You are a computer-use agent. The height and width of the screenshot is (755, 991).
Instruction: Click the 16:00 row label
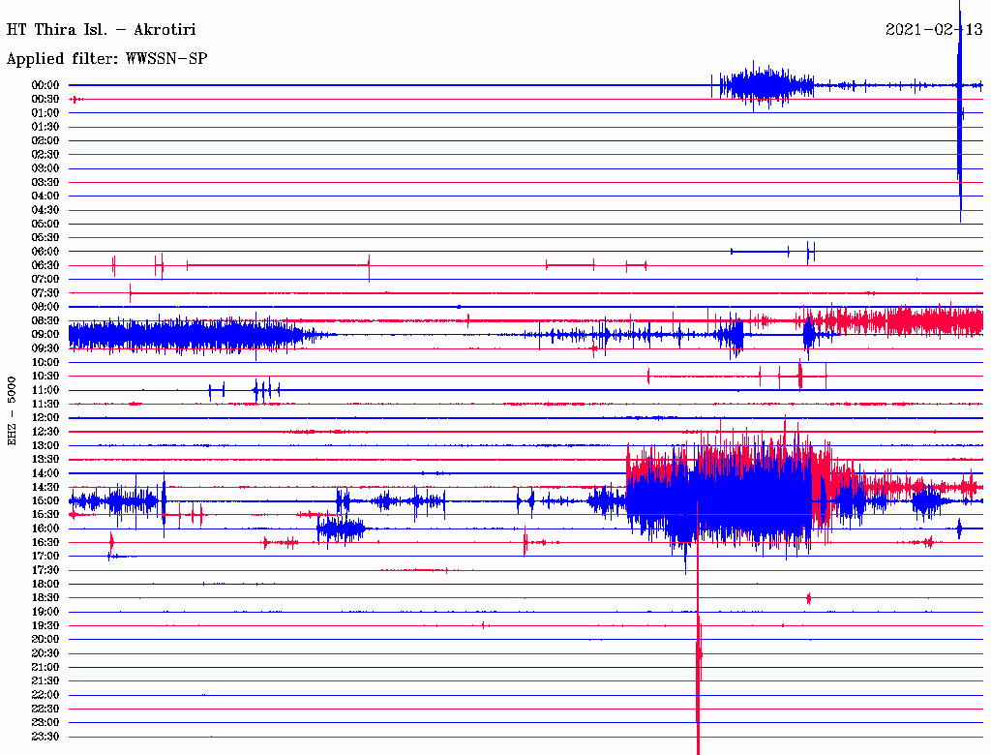click(x=45, y=528)
